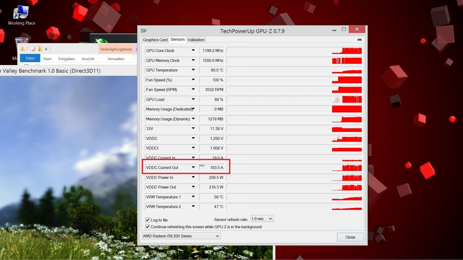This screenshot has width=463, height=260.
Task: Open the VDDC sensor dropdown
Action: (x=193, y=138)
